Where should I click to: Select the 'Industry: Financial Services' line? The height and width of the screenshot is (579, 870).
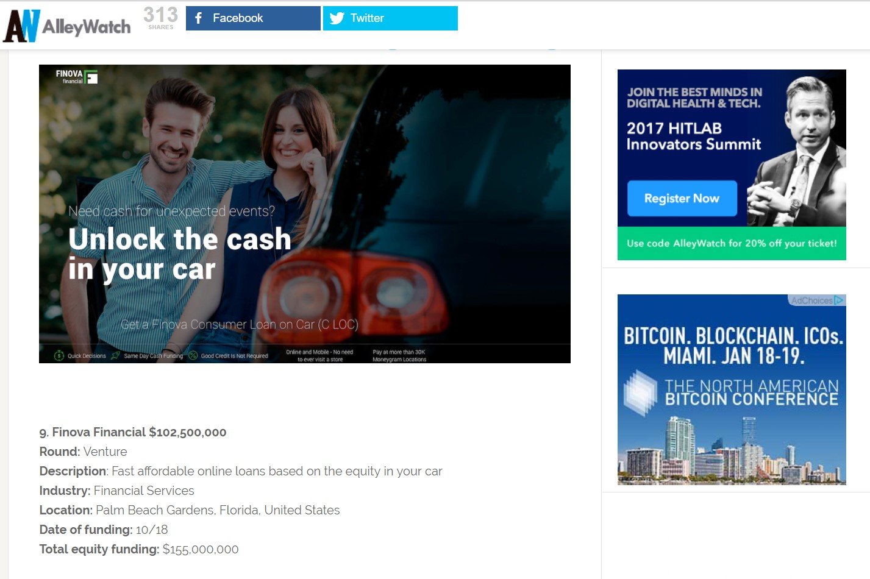click(x=117, y=491)
